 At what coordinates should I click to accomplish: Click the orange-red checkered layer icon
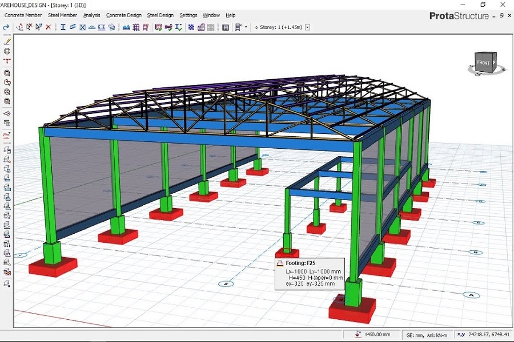7,272
